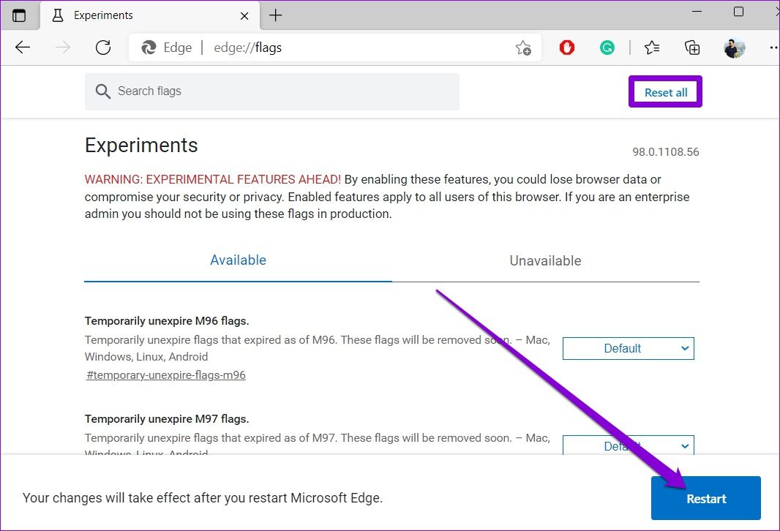Open the #temporary-unexpire-flags-m96 link
Image resolution: width=780 pixels, height=531 pixels.
click(166, 375)
